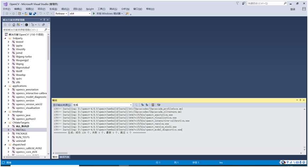Select the uninstall project in tree

pos(21,141)
